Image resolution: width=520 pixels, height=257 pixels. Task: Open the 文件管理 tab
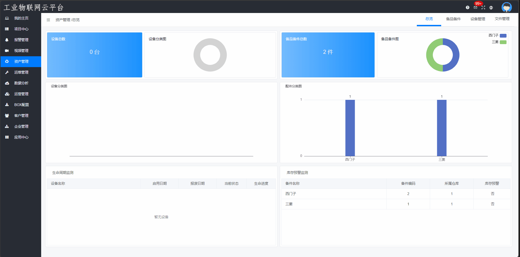(x=502, y=19)
